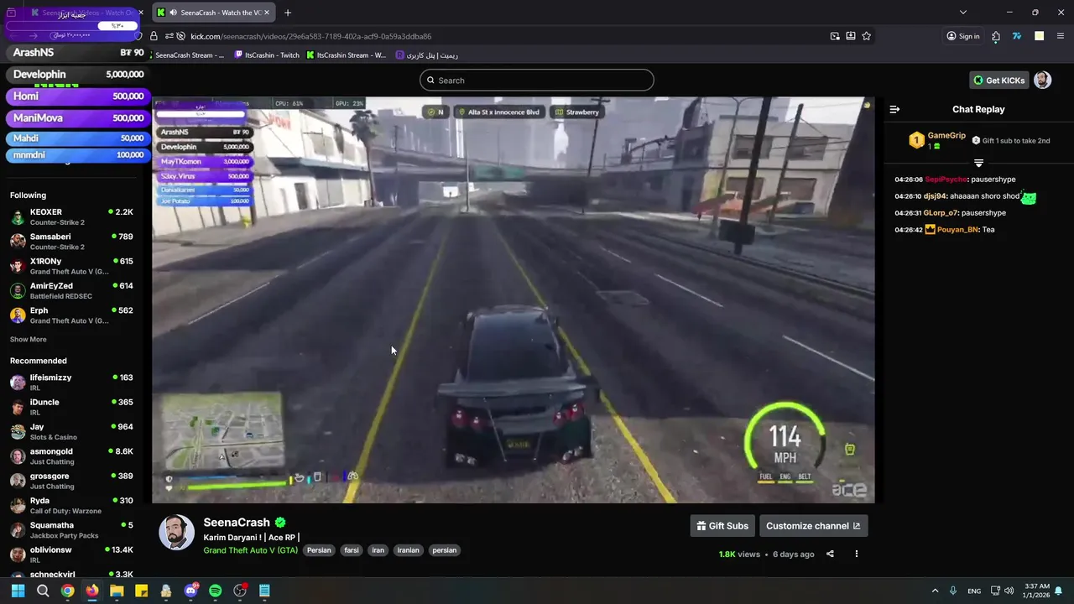Open the Grand Theft Auto V (GTA) category link
This screenshot has width=1074, height=604.
[250, 550]
